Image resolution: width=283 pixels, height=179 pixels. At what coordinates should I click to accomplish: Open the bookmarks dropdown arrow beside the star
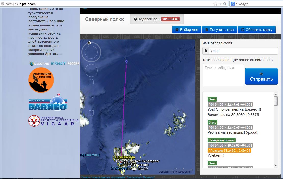tap(220, 4)
